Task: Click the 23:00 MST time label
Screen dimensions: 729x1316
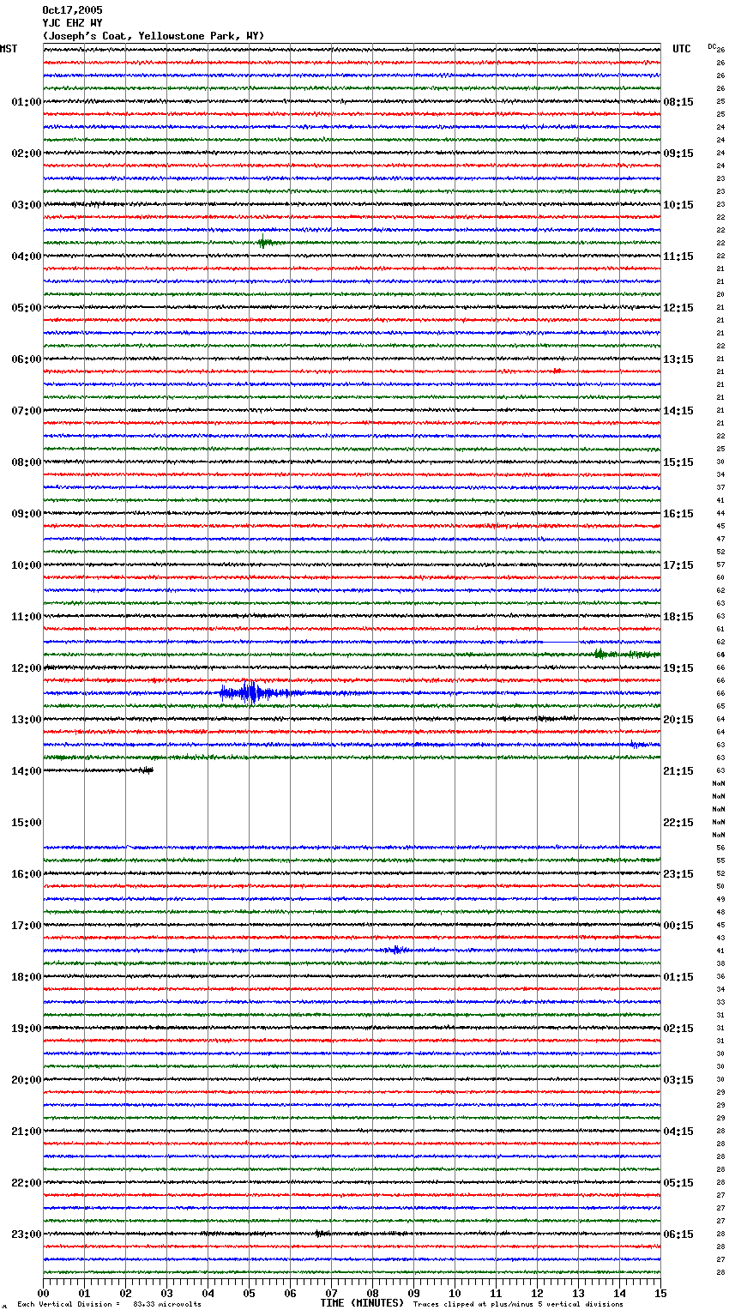Action: [x=27, y=1235]
